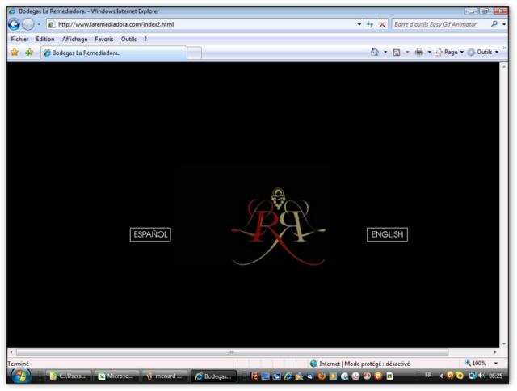Open the recent pages dropdown beside Forward
This screenshot has height=391, width=517.
click(x=39, y=25)
